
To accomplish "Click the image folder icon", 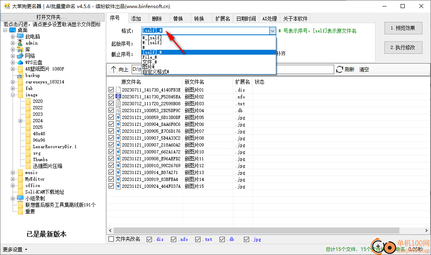I will tap(20, 95).
